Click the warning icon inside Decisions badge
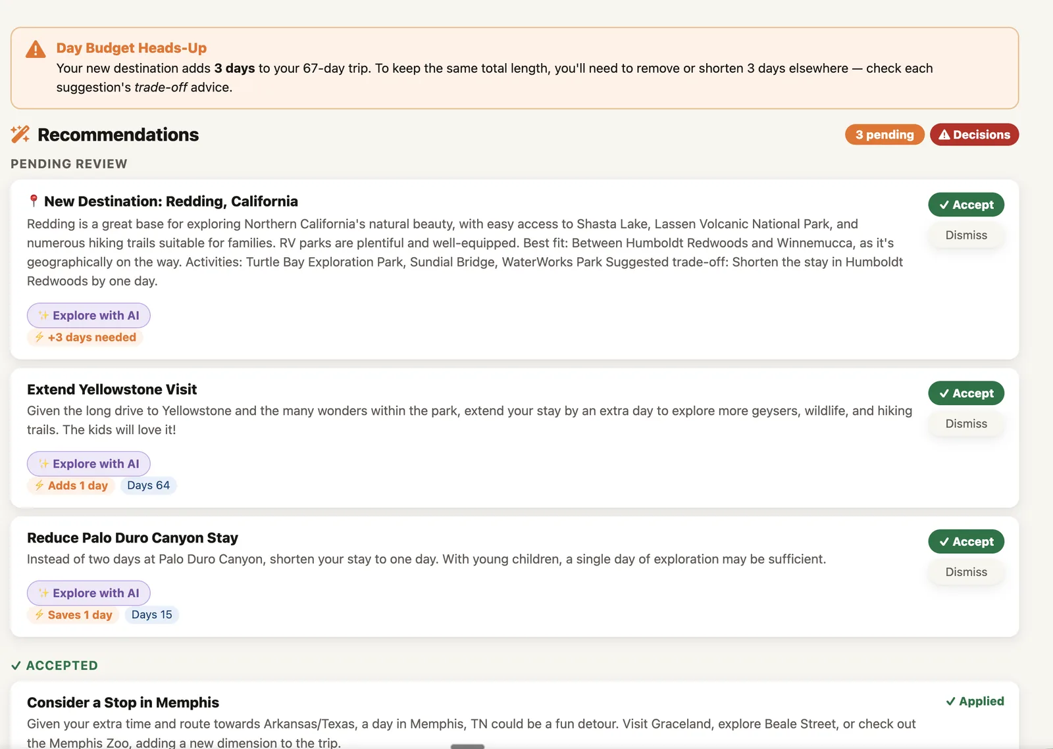The height and width of the screenshot is (749, 1053). [944, 135]
